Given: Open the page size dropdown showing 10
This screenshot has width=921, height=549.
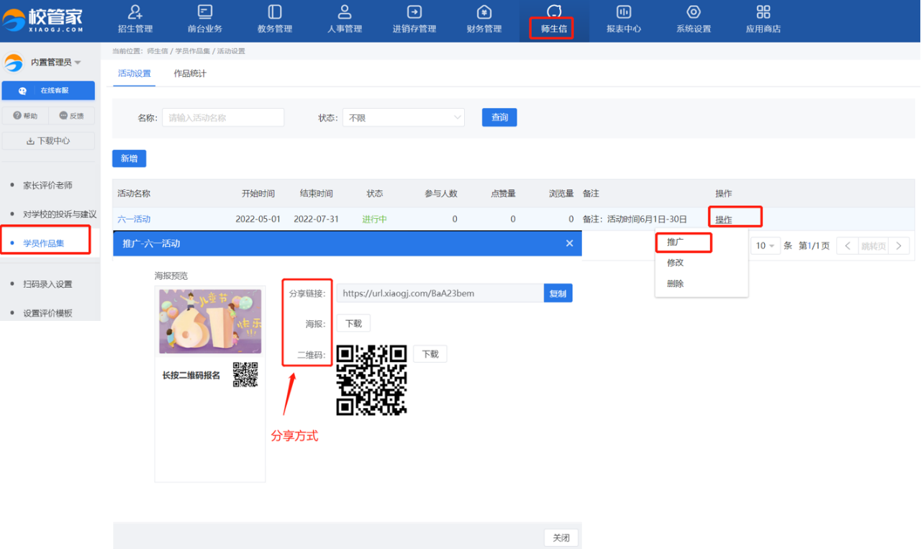Looking at the screenshot, I should point(765,246).
